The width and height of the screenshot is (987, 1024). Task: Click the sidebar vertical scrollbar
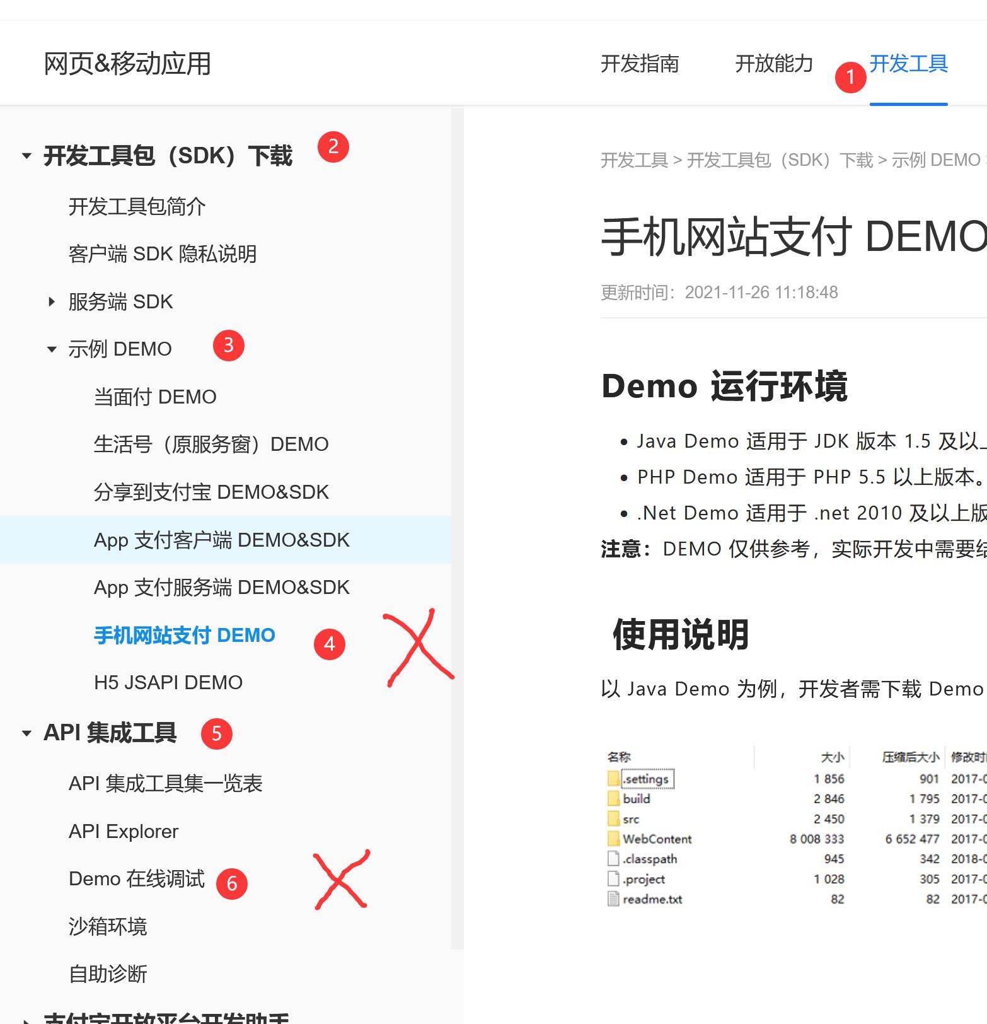click(457, 504)
